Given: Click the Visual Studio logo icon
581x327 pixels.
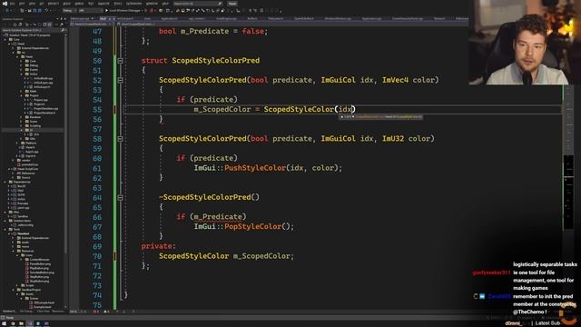Looking at the screenshot, I should pyautogui.click(x=5, y=4).
